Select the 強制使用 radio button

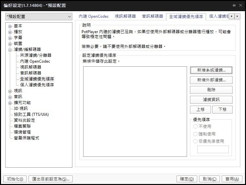click(x=195, y=134)
